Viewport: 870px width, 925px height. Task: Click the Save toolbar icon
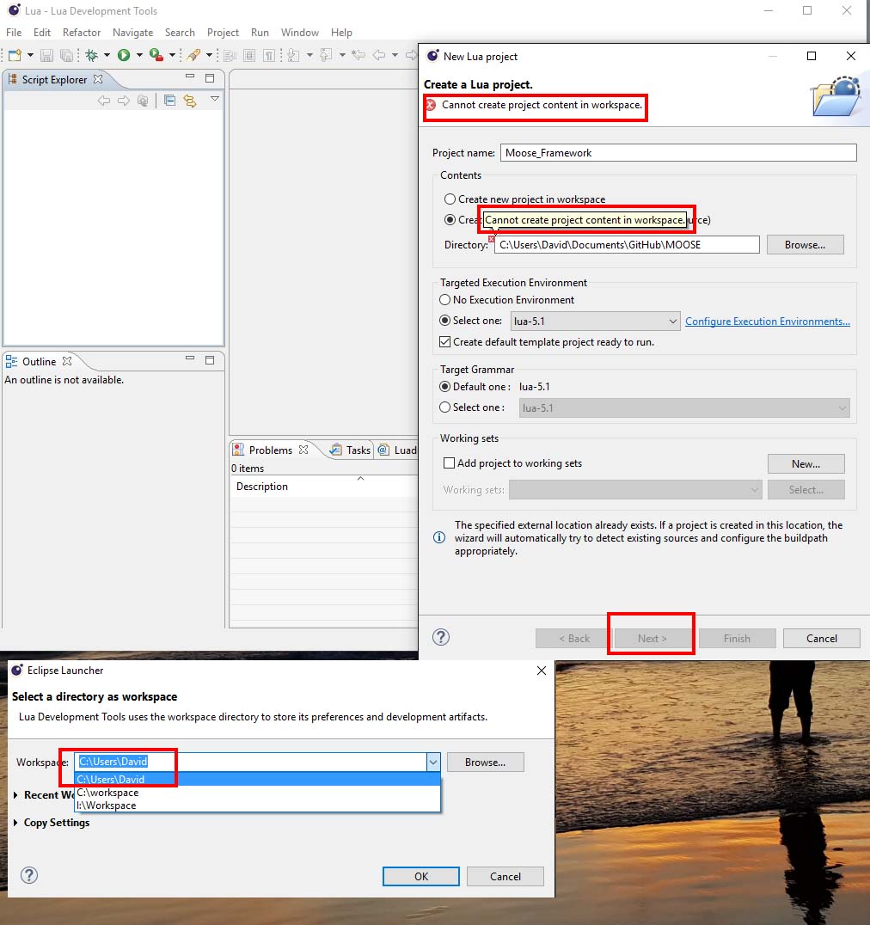pyautogui.click(x=46, y=55)
